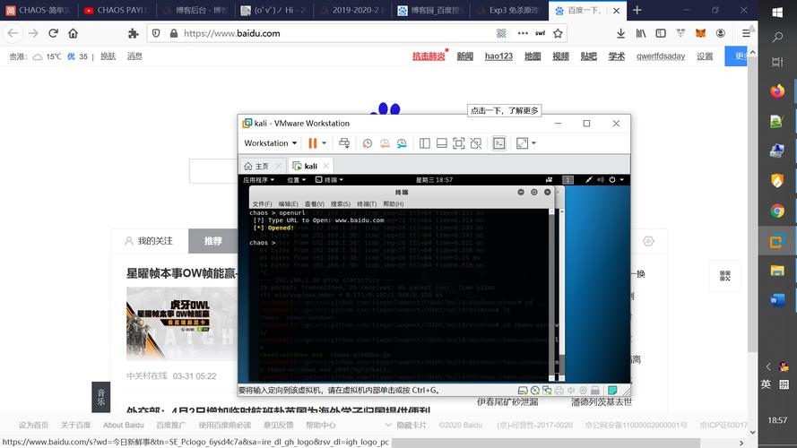Click the VMware sound card status icon
797x448 pixels.
pos(571,390)
